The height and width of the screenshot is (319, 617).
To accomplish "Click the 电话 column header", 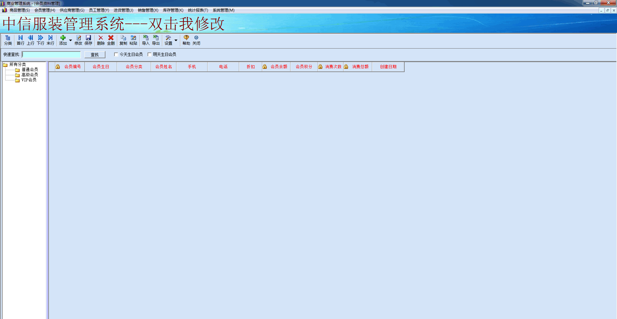I will 223,67.
